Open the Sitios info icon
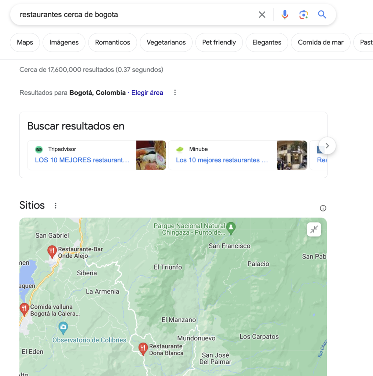Image resolution: width=373 pixels, height=376 pixels. [323, 208]
